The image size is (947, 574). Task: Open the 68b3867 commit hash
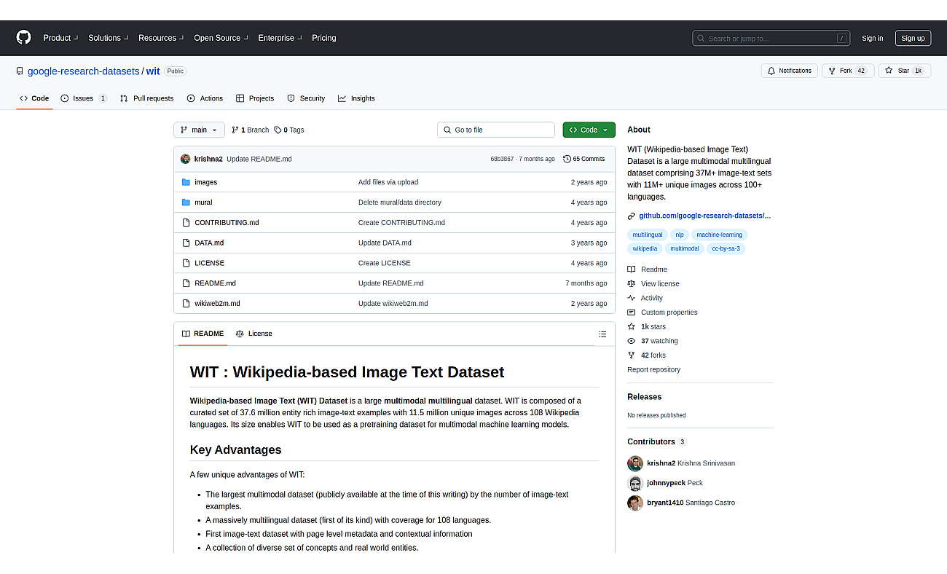pyautogui.click(x=502, y=159)
